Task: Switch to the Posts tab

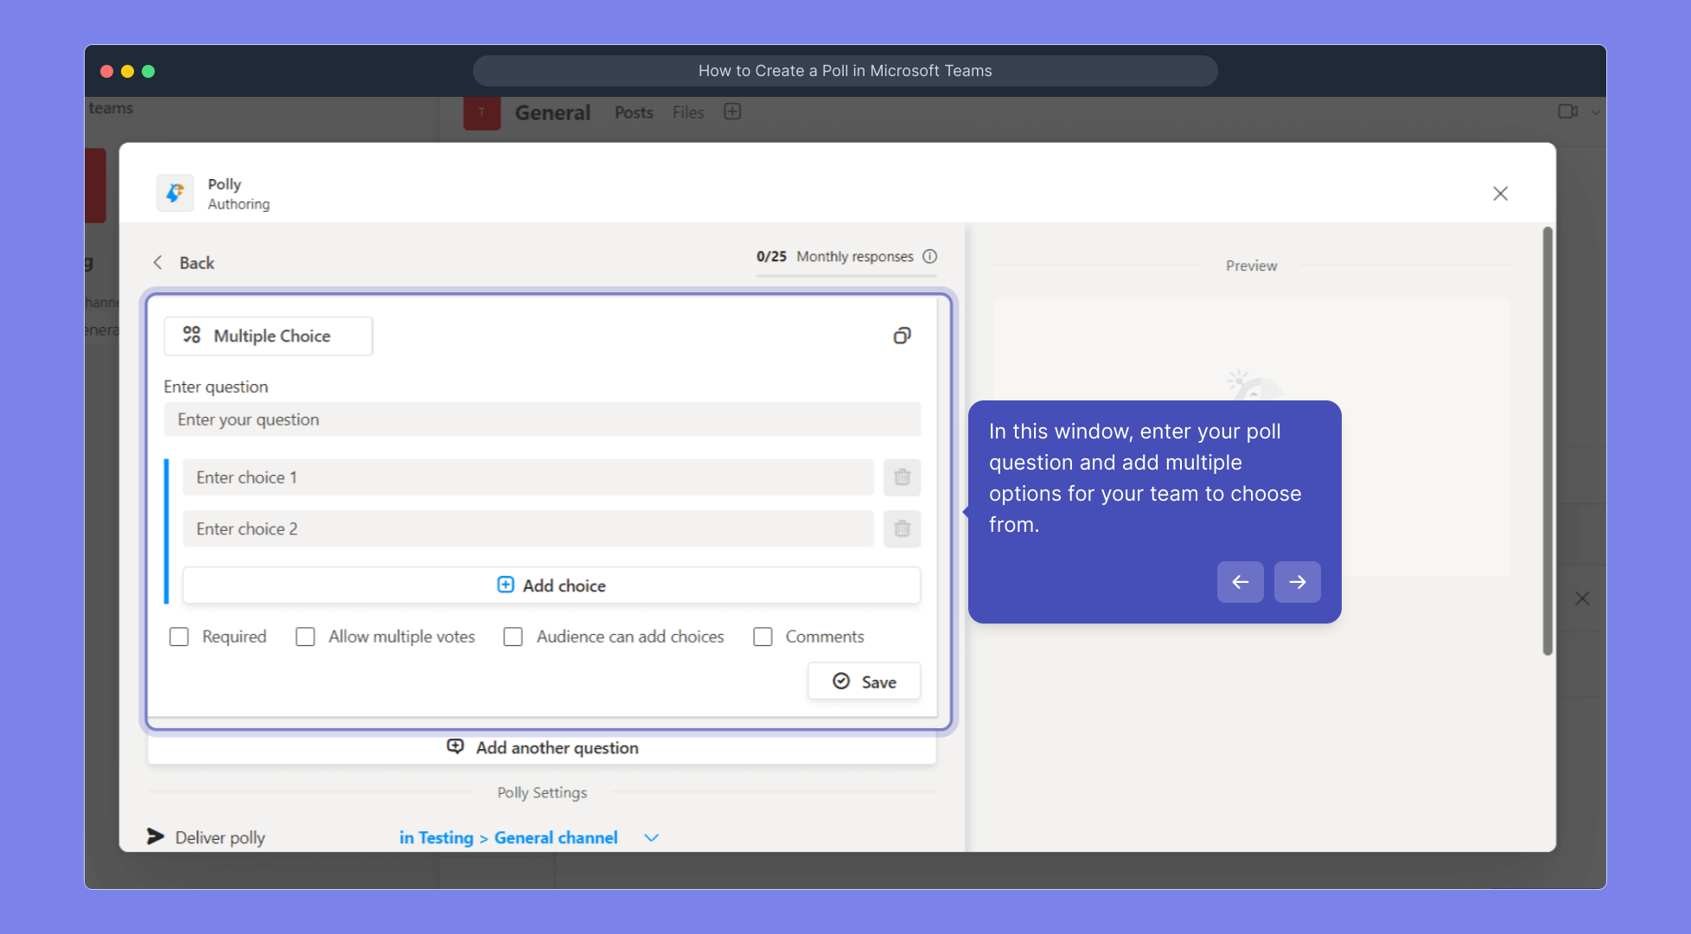Action: click(x=633, y=112)
